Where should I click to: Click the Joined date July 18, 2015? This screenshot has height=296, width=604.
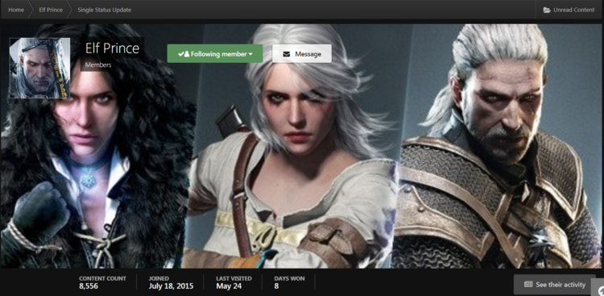click(x=171, y=286)
